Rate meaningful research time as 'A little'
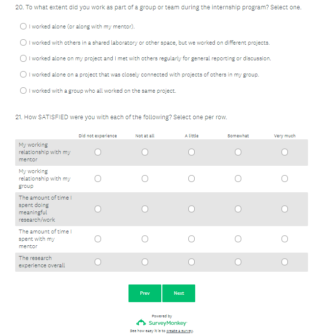Screen dimensions: 333x335 [191, 209]
